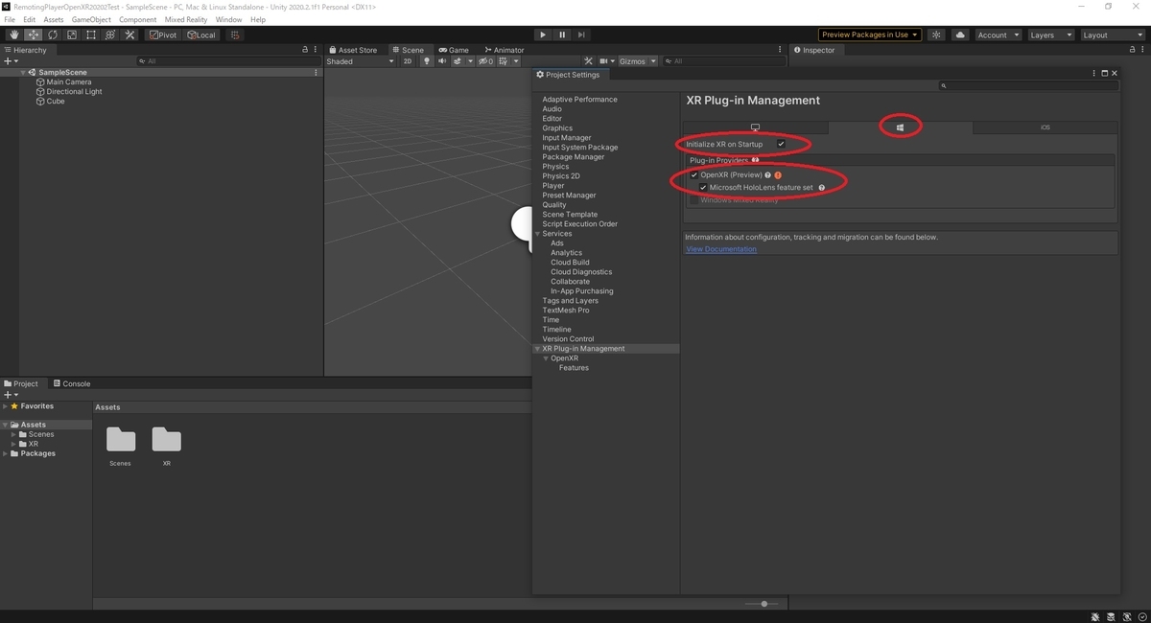Click OpenXR help question-mark icon

point(768,175)
